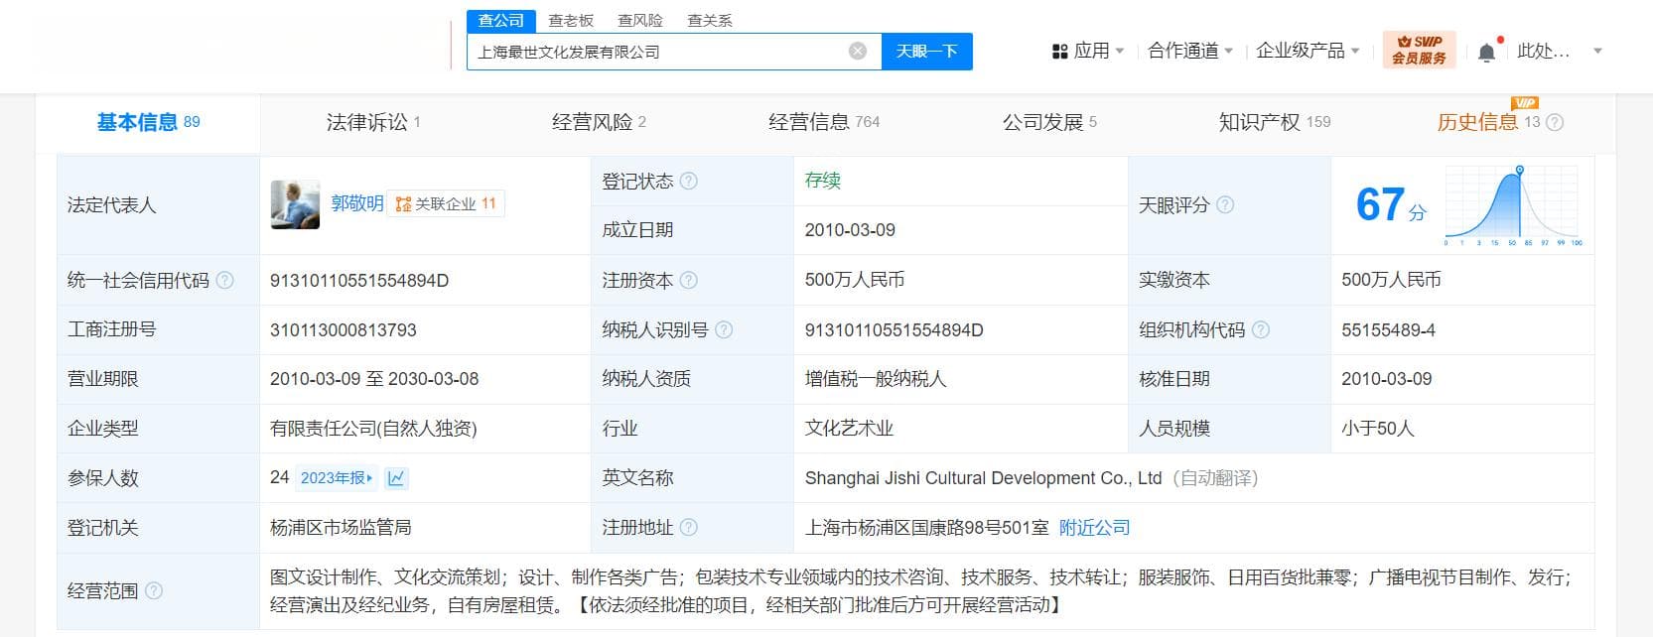Click the 67分 score value
This screenshot has height=637, width=1653.
pos(1391,205)
